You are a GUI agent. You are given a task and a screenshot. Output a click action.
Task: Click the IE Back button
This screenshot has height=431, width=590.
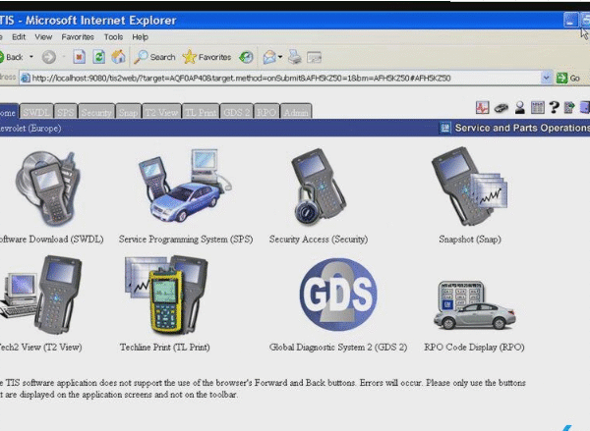12,57
